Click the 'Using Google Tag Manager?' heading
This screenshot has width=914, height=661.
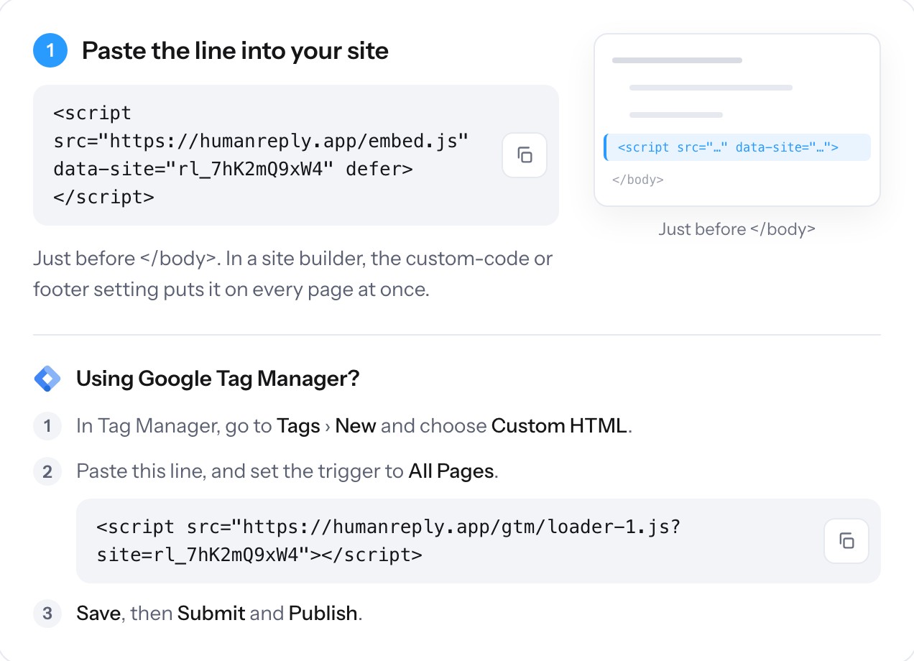pyautogui.click(x=218, y=379)
